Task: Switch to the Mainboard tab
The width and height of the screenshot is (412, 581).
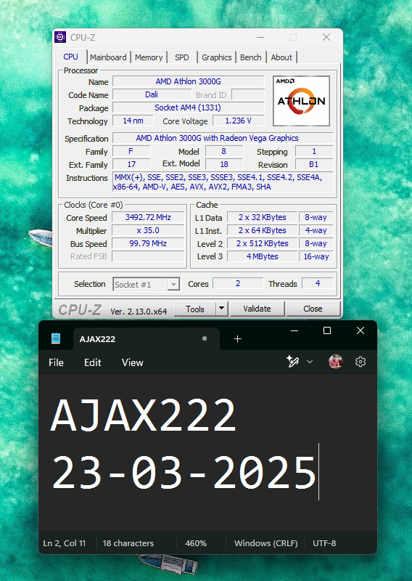Action: click(108, 57)
